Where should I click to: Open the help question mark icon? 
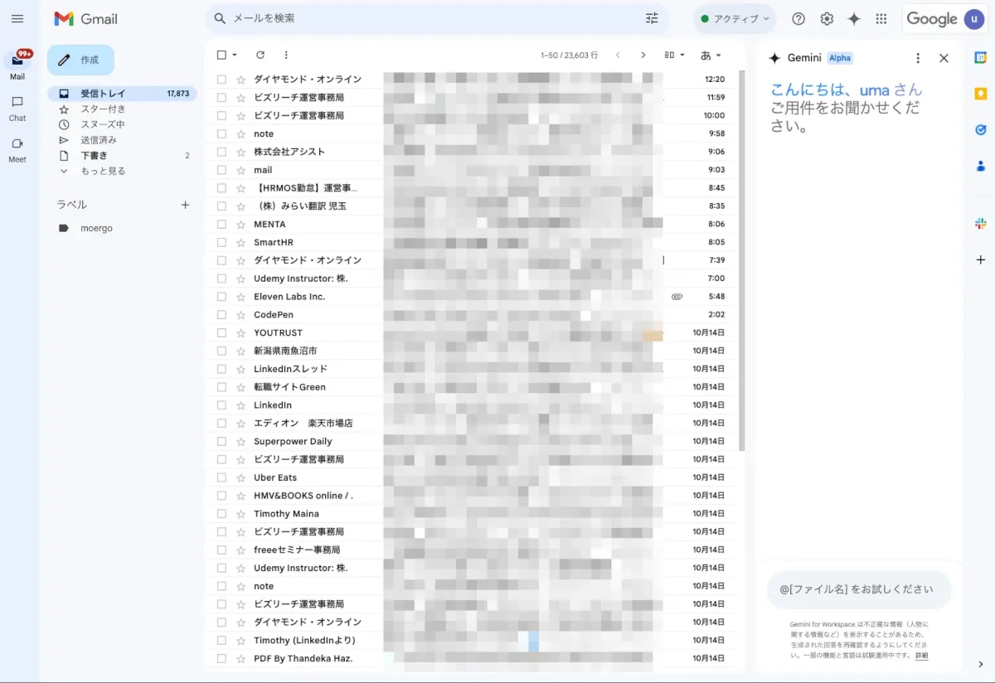[x=798, y=18]
